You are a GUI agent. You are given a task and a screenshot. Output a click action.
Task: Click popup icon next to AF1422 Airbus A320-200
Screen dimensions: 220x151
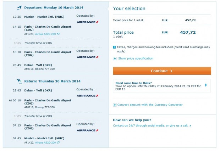coord(58,142)
